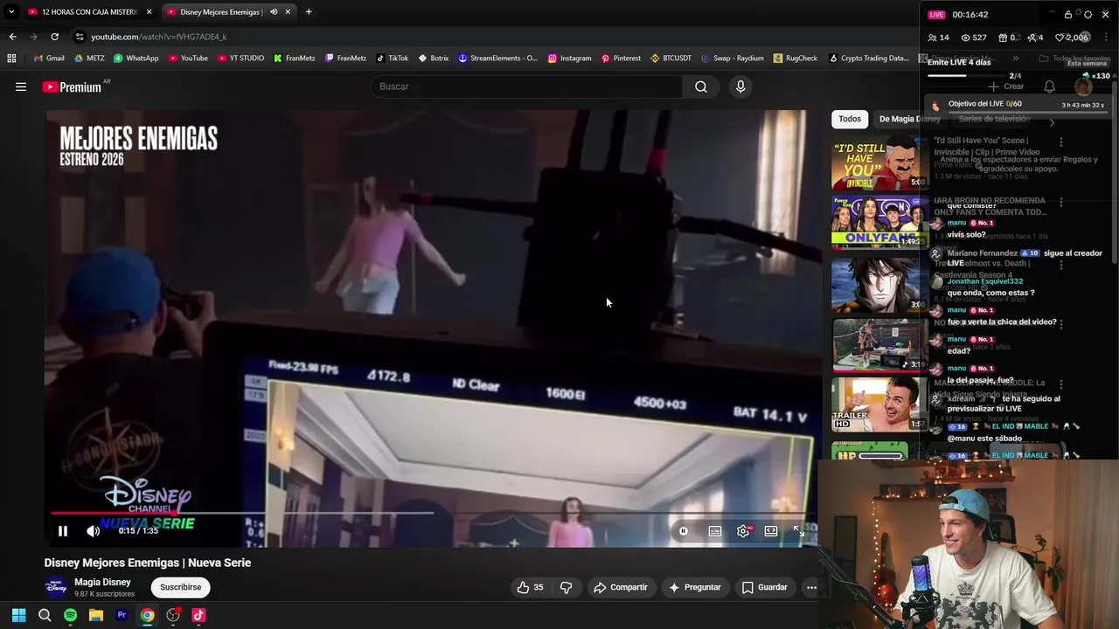Image resolution: width=1119 pixels, height=629 pixels.
Task: Like the video with thumbs up
Action: click(530, 587)
